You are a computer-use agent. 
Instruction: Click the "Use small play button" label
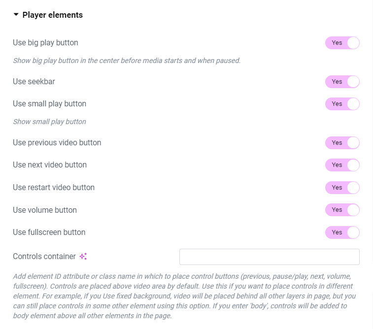pos(49,104)
